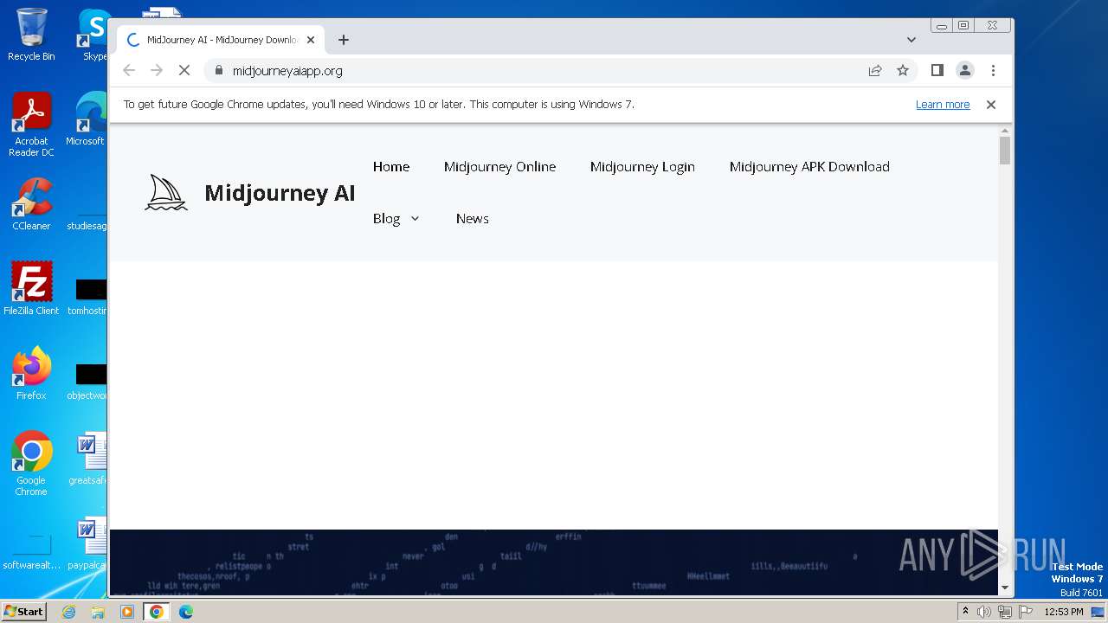
Task: Open a new tab with the plus button
Action: (x=344, y=40)
